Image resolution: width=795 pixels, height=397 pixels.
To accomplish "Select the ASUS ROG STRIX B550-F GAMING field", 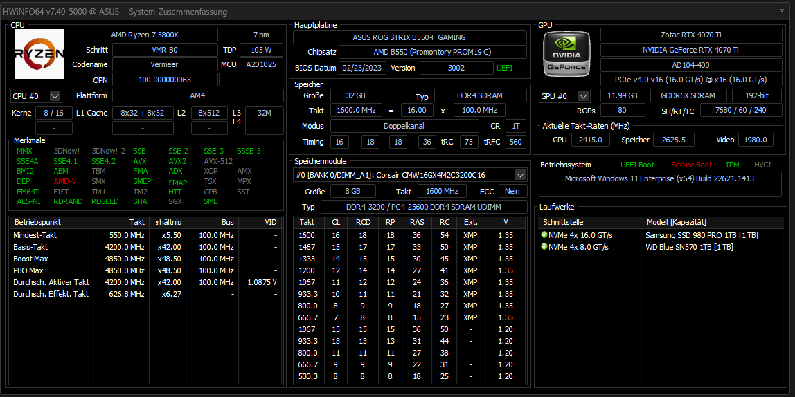I will pyautogui.click(x=409, y=37).
